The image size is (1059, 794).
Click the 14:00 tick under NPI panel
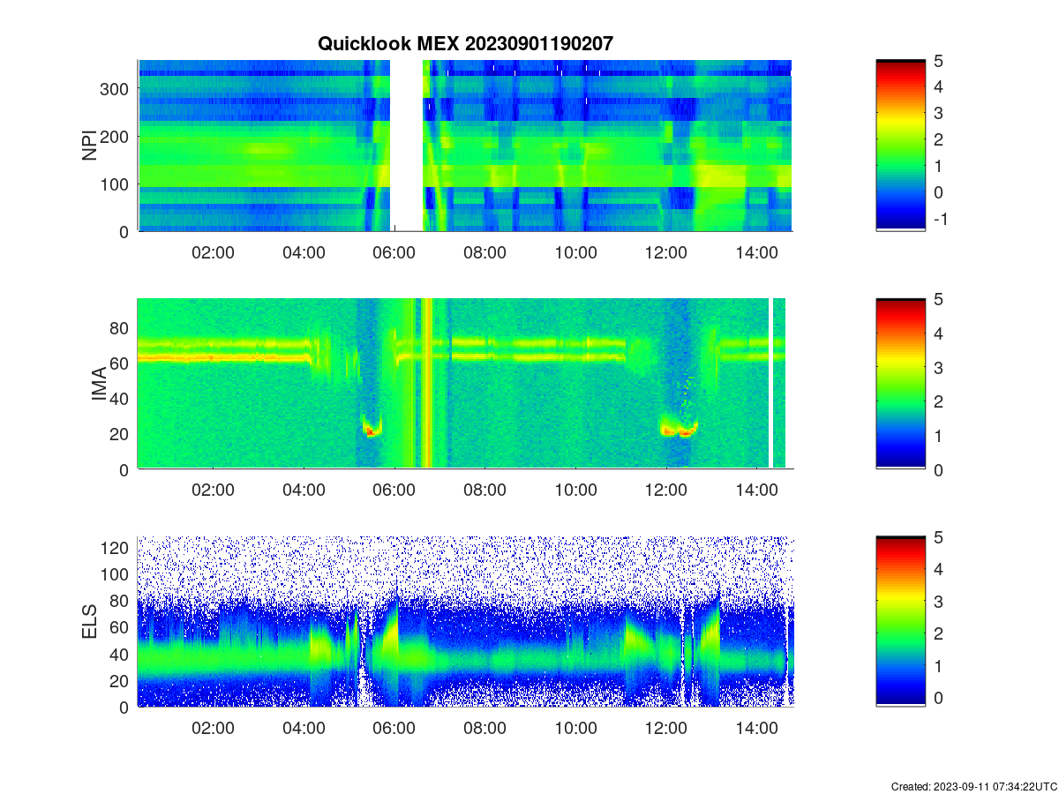[757, 252]
